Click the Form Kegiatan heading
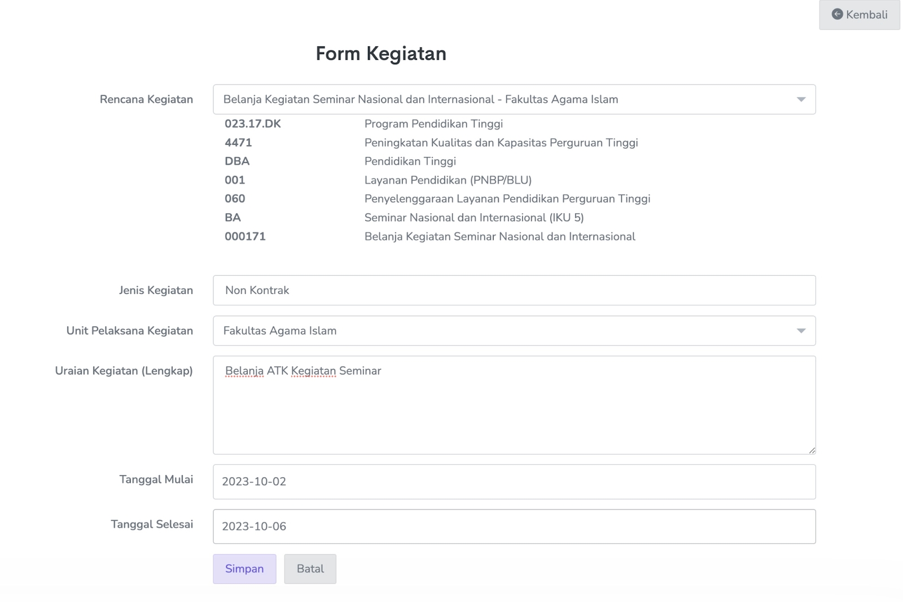 click(x=381, y=54)
